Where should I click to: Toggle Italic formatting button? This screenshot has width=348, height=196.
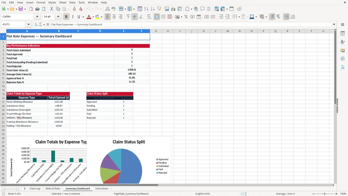72,17
